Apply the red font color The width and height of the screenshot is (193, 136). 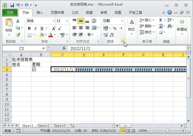pyautogui.click(x=51, y=35)
